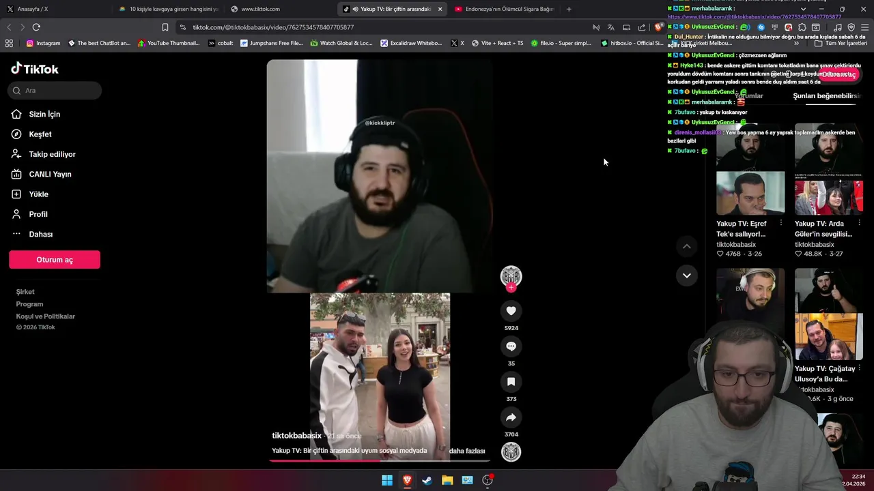This screenshot has width=874, height=491.
Task: Open the translate page icon
Action: coord(610,27)
